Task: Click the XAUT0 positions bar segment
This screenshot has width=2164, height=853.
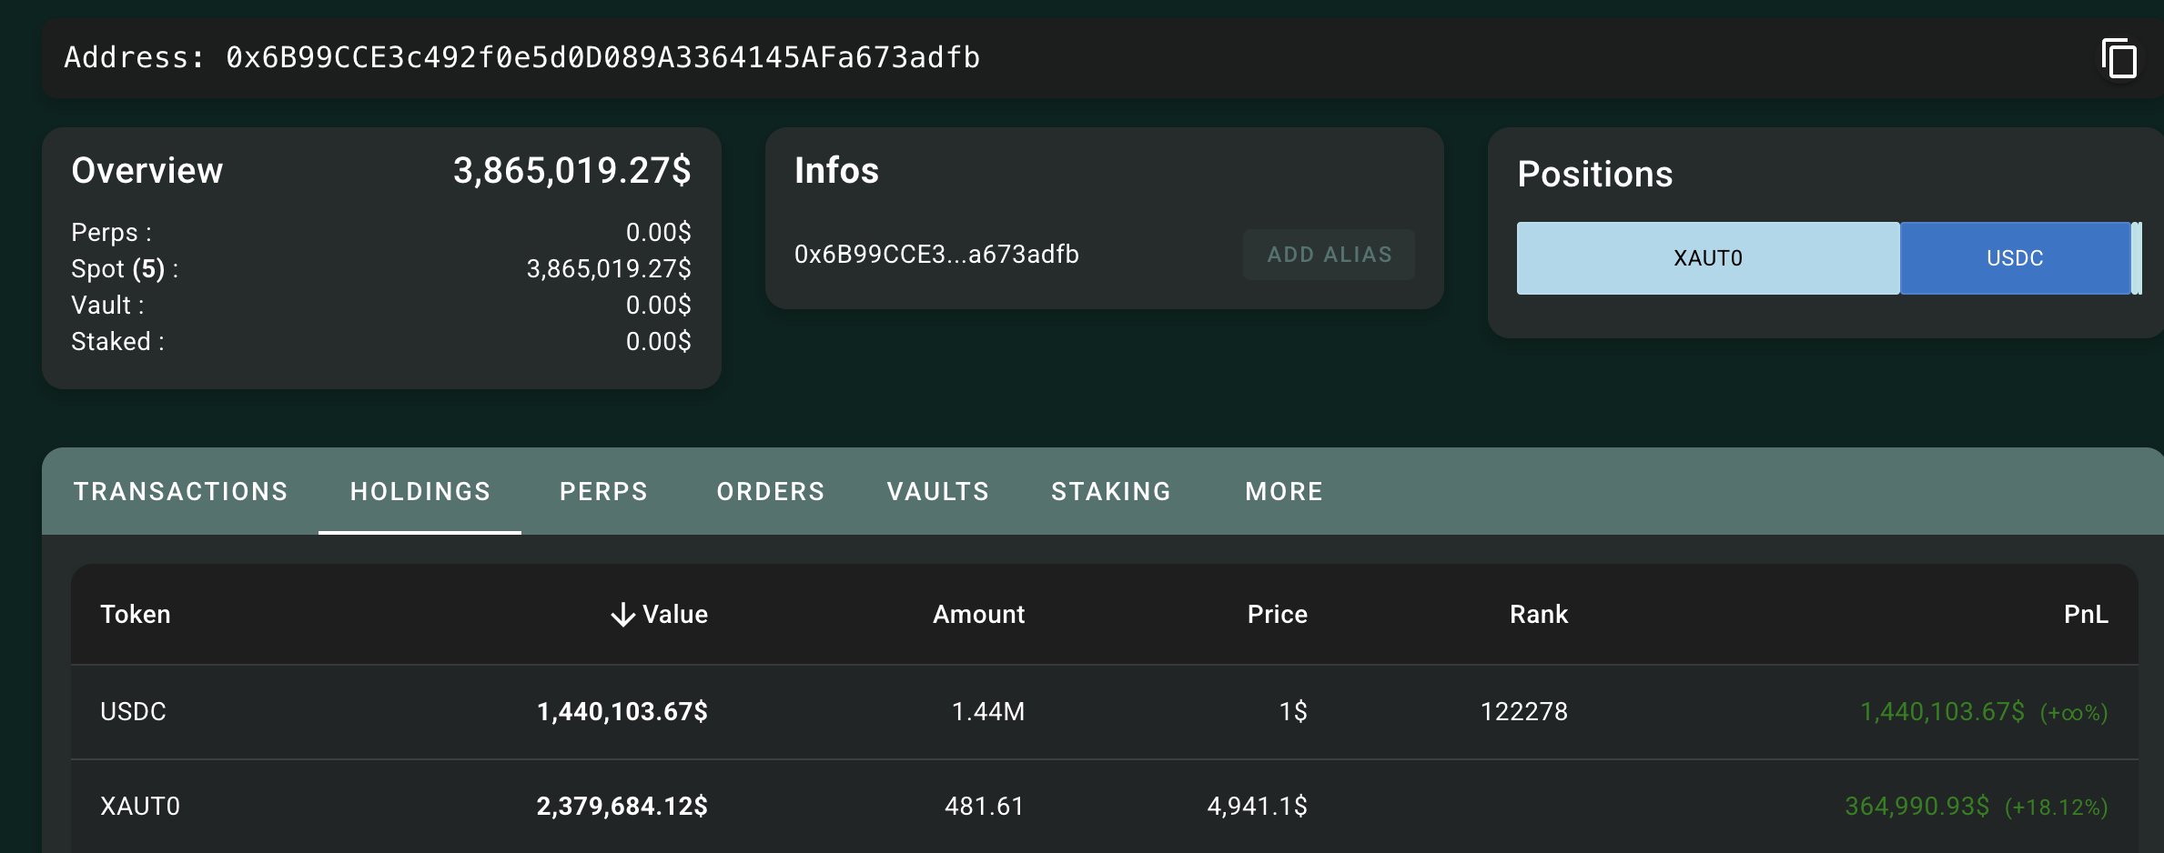Action: 1707,258
